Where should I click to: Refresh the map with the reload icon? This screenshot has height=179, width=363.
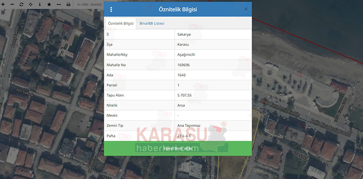coord(21,5)
